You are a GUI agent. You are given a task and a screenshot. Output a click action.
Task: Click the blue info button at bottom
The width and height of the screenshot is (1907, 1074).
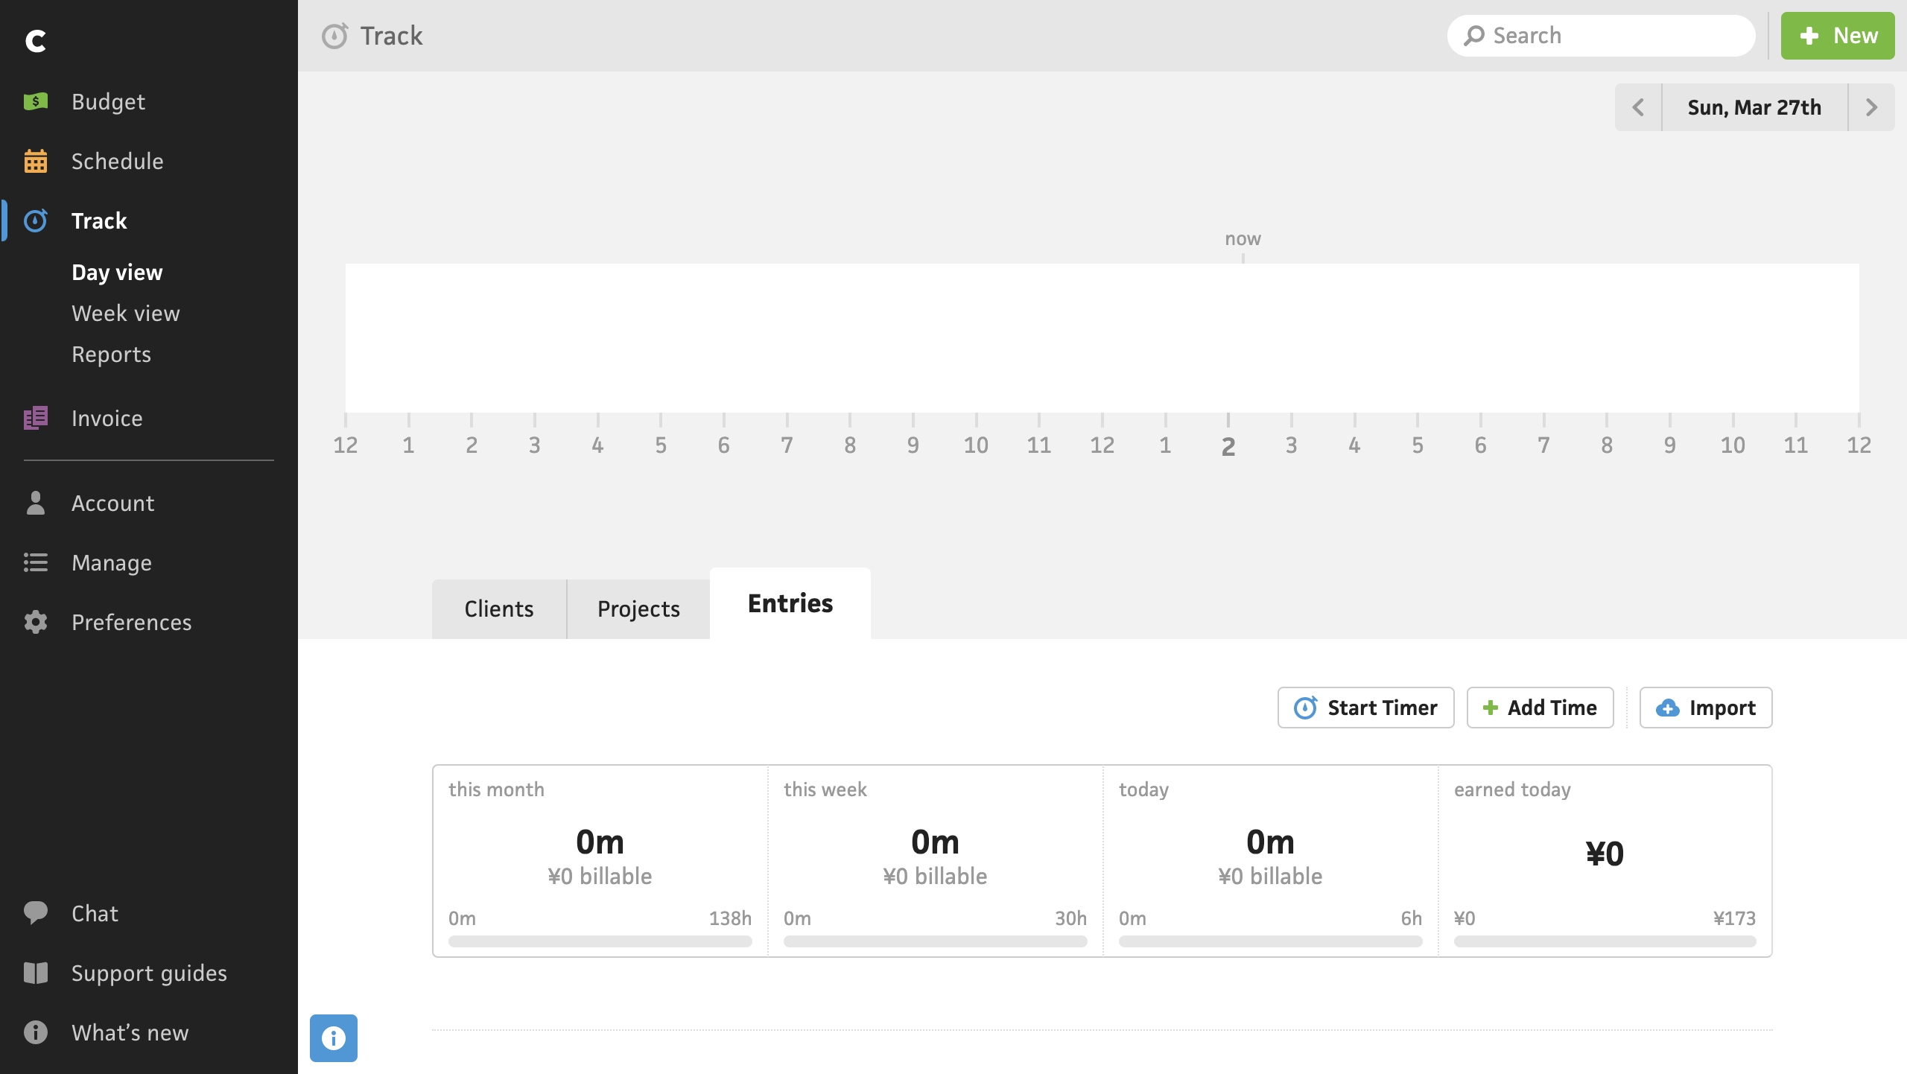[x=334, y=1038]
